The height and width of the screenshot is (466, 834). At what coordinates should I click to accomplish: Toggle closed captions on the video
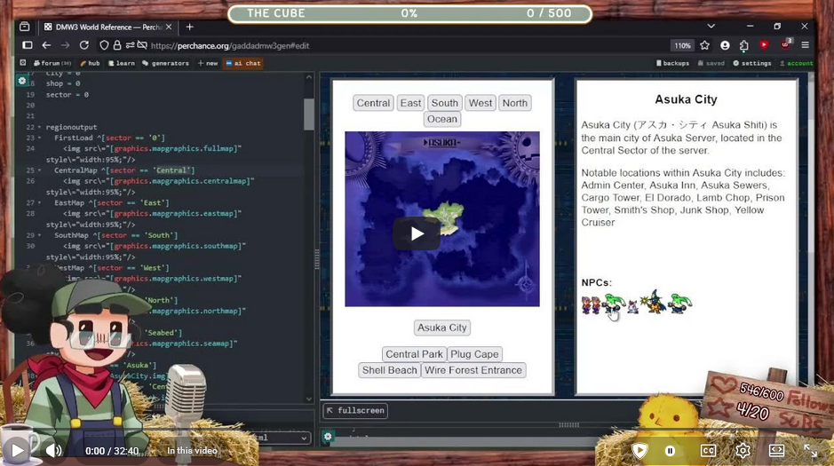click(x=708, y=450)
